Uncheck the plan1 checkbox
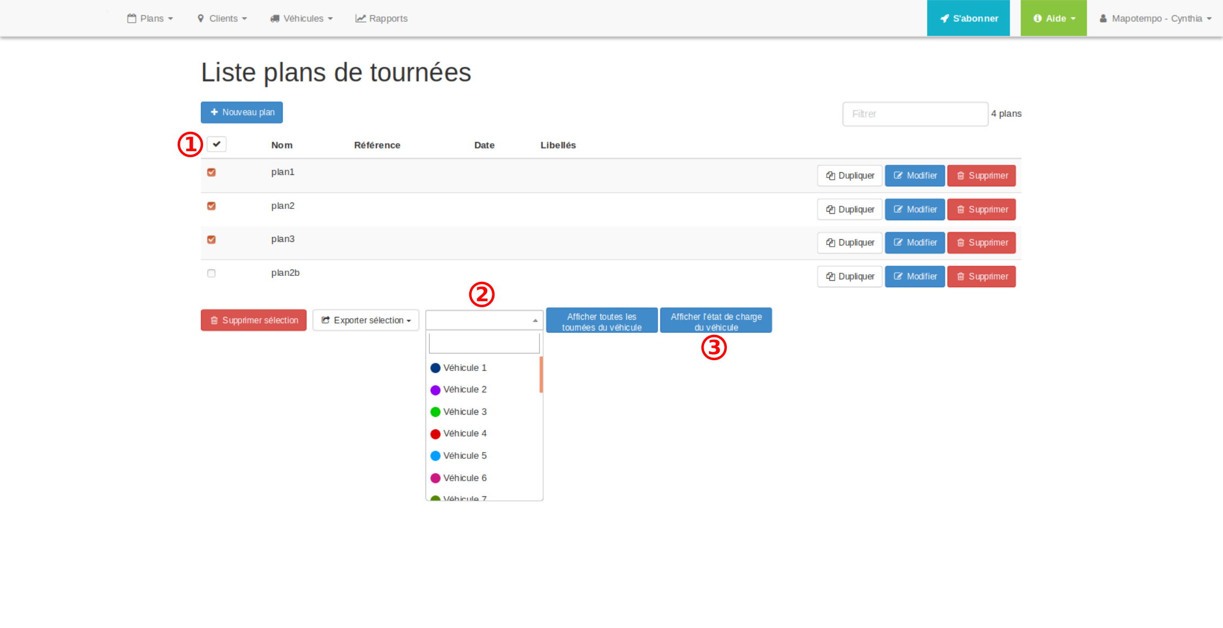This screenshot has width=1223, height=628. pos(212,172)
